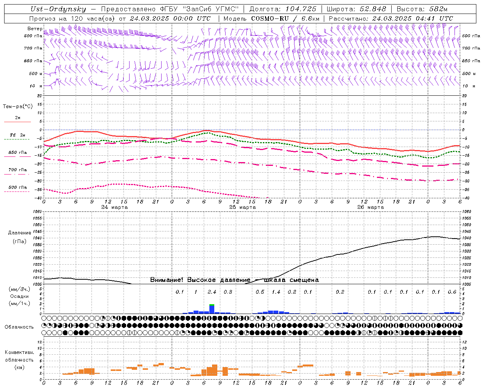Click the 1.4 precipitation value label
The image size is (482, 386).
[276, 292]
